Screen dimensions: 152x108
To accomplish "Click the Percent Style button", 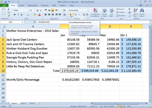I will tap(76, 15).
